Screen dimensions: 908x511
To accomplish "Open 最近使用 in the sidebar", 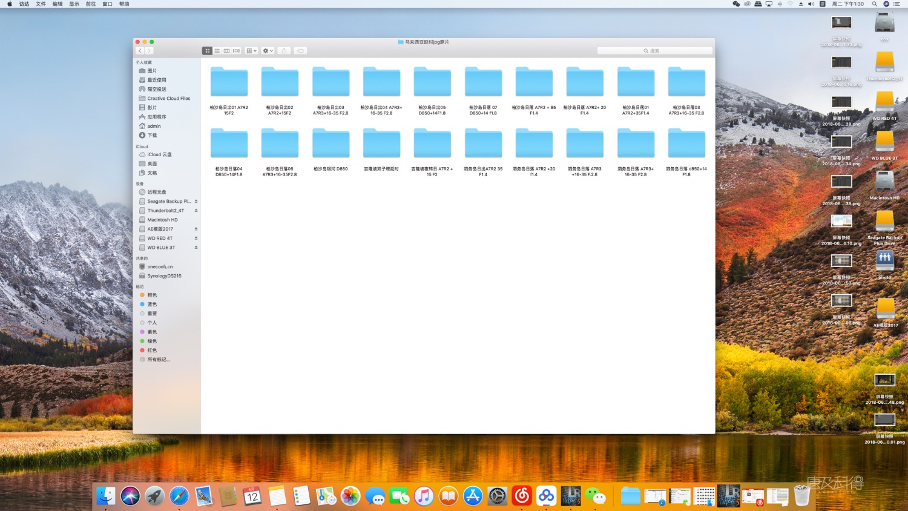I will click(156, 80).
